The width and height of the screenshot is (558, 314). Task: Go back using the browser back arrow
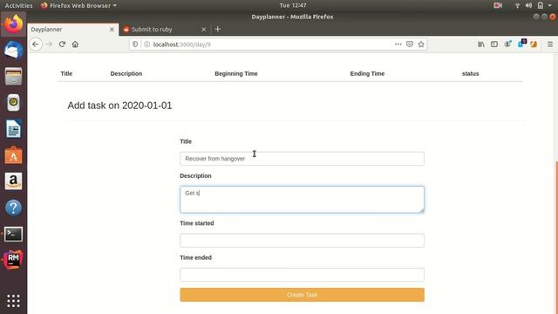point(36,44)
